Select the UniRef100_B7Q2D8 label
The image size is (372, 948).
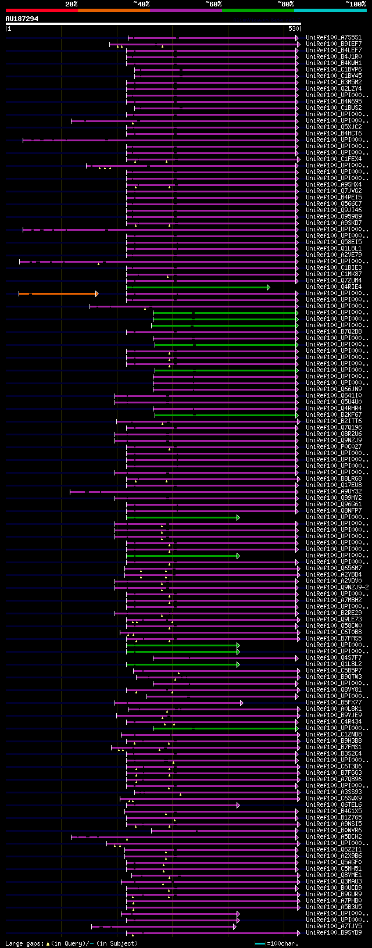334,332
